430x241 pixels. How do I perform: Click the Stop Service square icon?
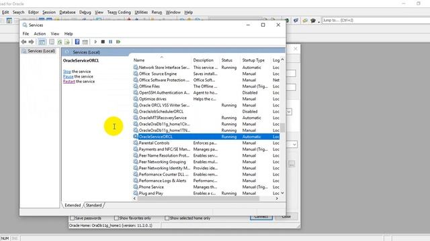pos(103,42)
